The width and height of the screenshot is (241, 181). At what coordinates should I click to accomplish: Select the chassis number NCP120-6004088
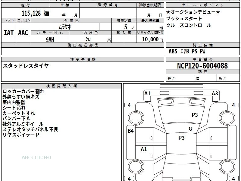point(202,66)
